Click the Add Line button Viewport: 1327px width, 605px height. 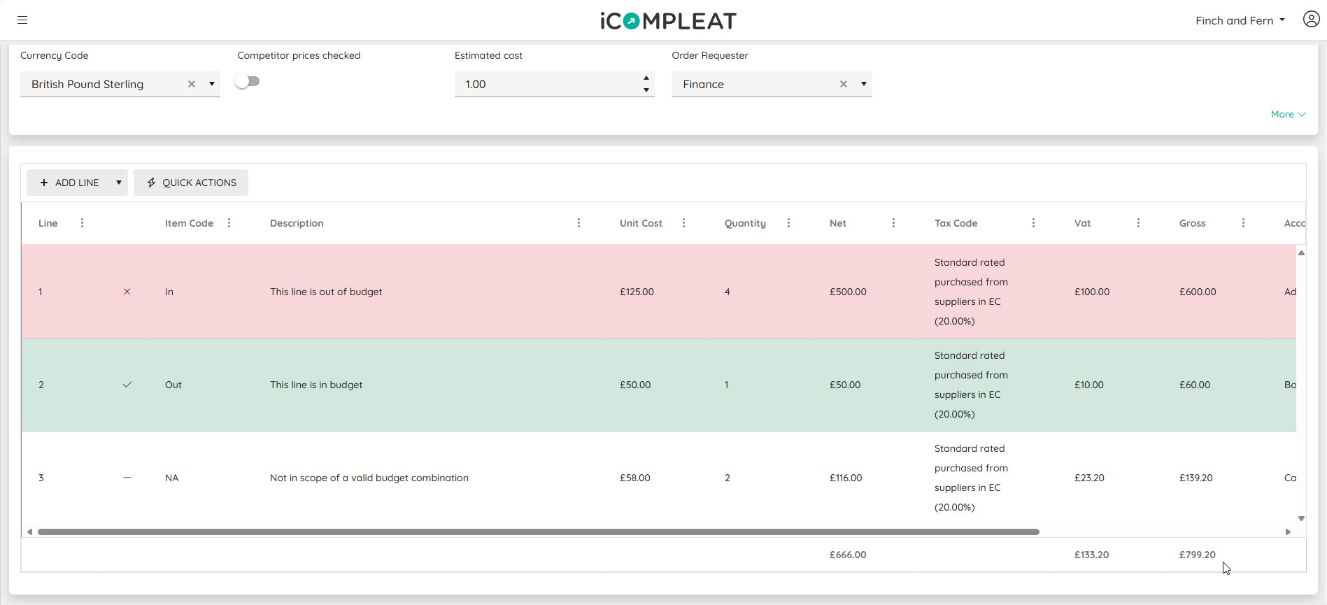pyautogui.click(x=69, y=183)
